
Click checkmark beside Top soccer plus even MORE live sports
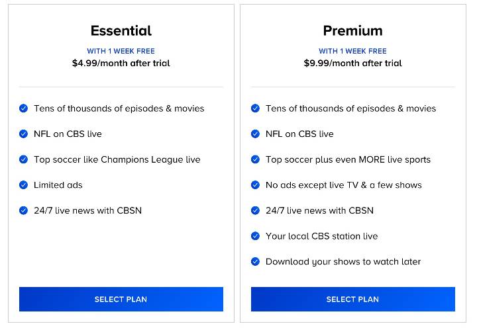pos(255,159)
